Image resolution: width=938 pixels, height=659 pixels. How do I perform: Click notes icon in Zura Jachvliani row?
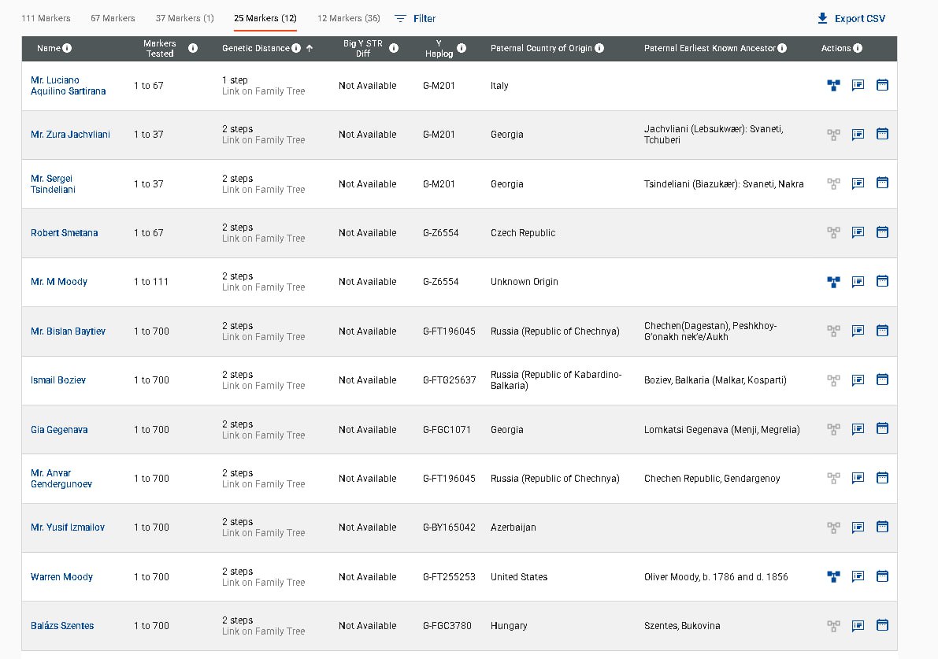[858, 134]
